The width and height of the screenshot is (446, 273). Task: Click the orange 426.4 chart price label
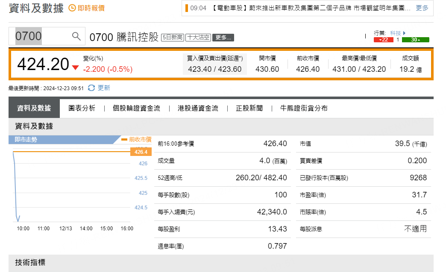(x=141, y=152)
